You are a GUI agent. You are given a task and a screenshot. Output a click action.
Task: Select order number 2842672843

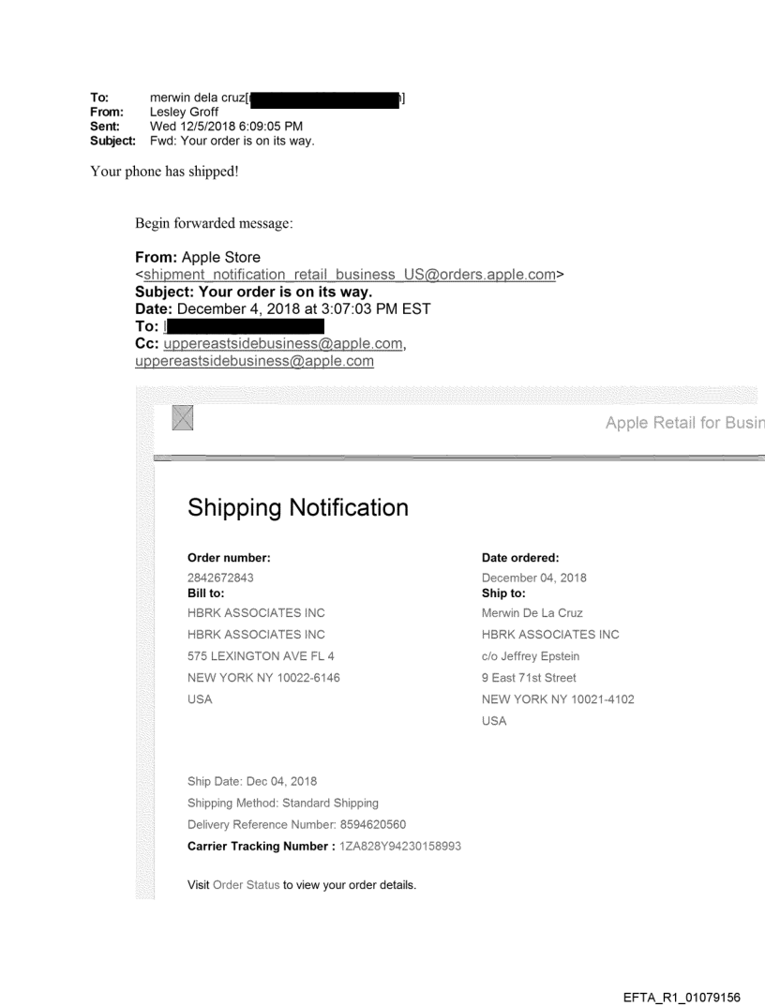(x=220, y=578)
